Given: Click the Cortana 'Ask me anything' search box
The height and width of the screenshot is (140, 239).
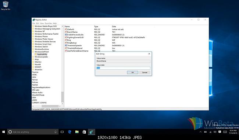Looking at the screenshot, I should [33, 132].
